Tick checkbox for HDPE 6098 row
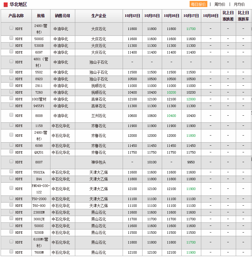 11,145
